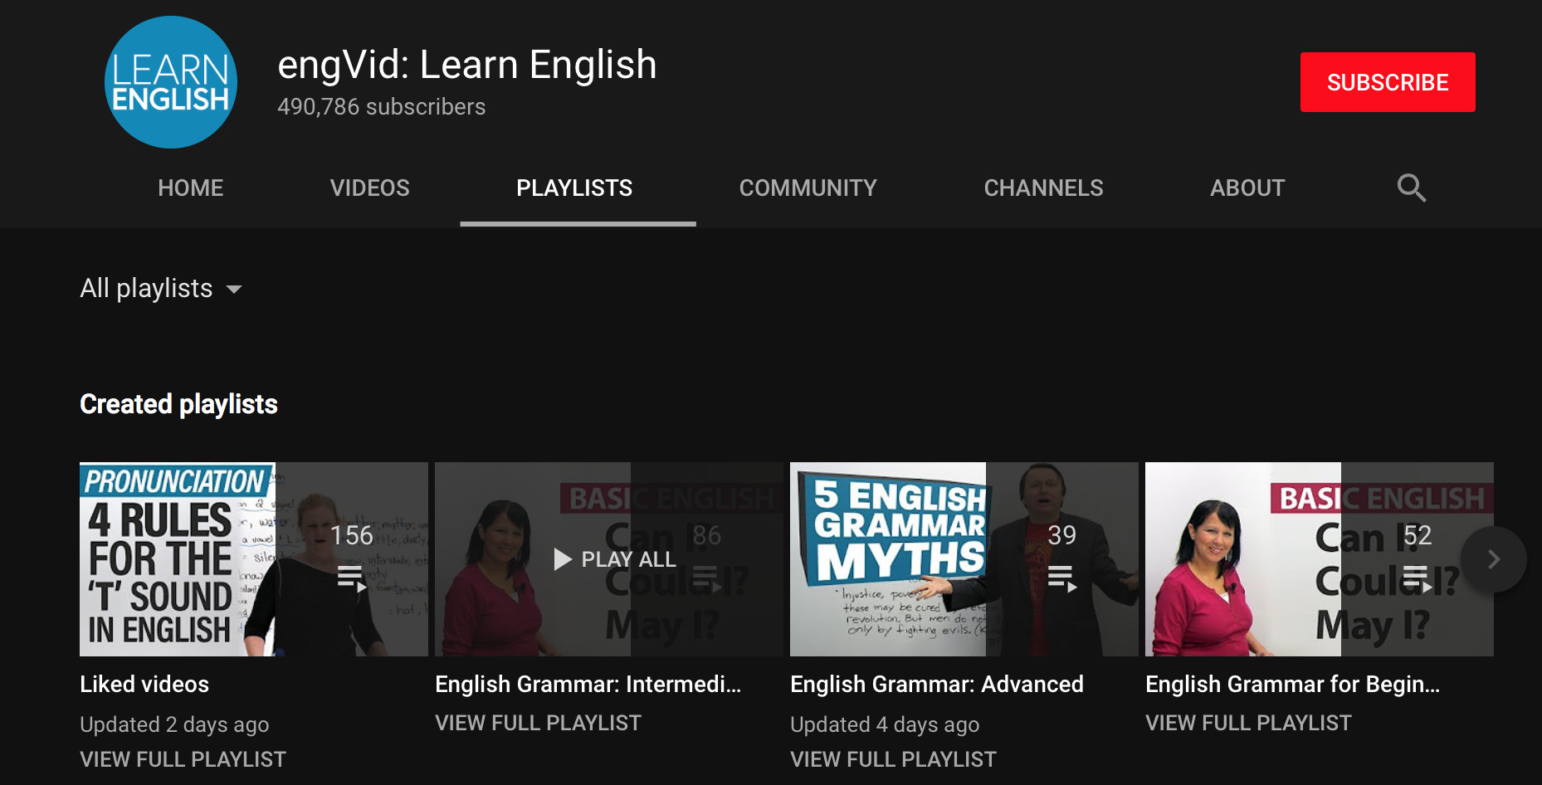Click the Learn English channel avatar
The width and height of the screenshot is (1542, 785).
(171, 82)
